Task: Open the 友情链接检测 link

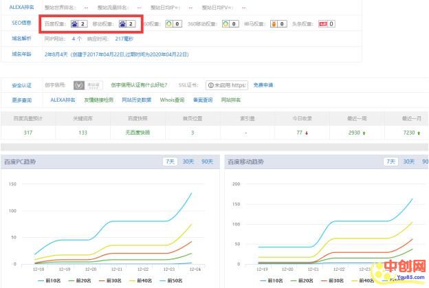Action: coord(98,100)
